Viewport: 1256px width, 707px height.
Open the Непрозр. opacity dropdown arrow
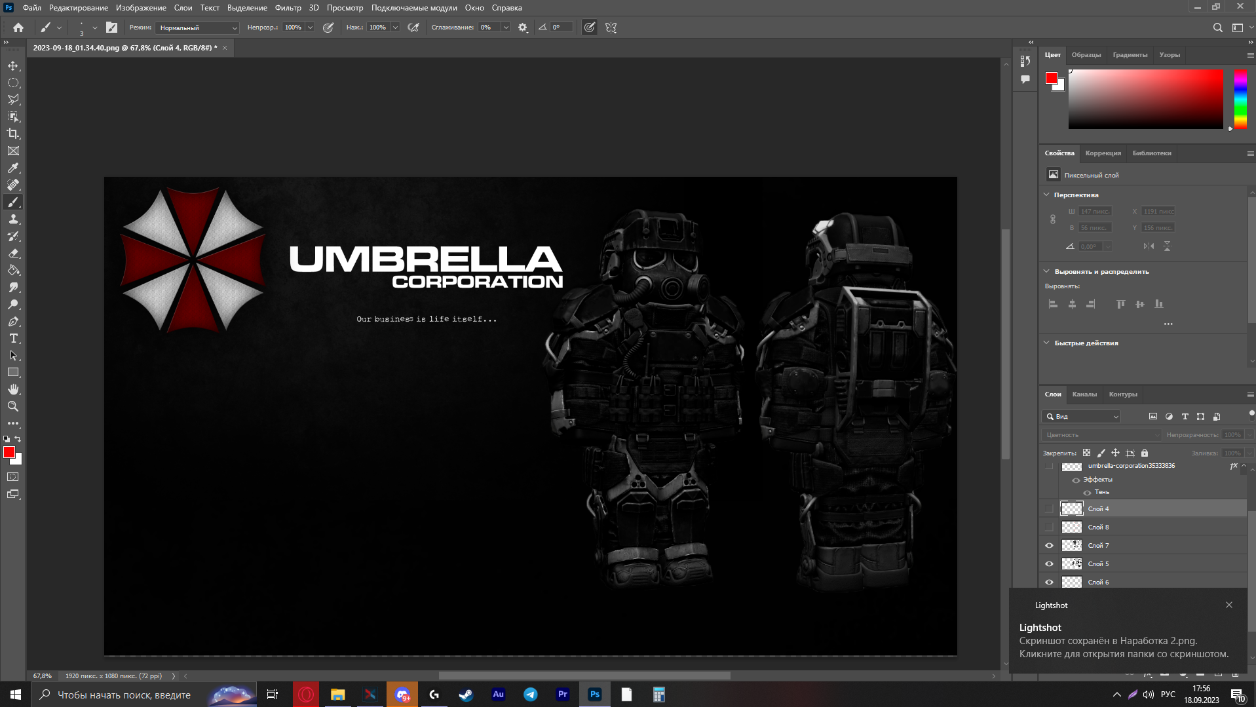(310, 28)
